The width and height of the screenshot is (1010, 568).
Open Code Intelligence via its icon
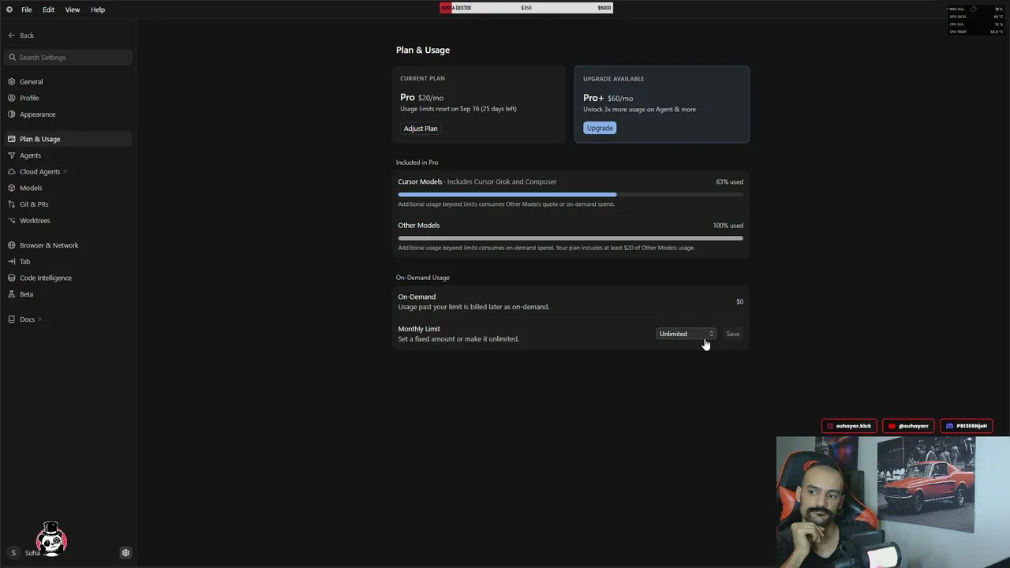[x=12, y=278]
